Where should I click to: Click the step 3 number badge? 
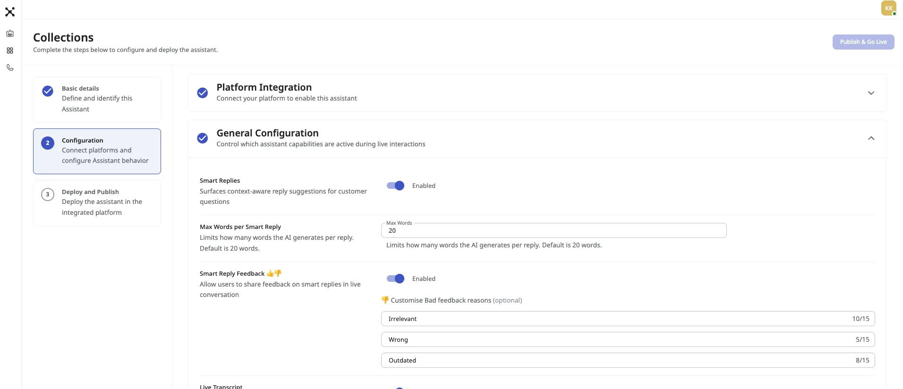pyautogui.click(x=48, y=194)
